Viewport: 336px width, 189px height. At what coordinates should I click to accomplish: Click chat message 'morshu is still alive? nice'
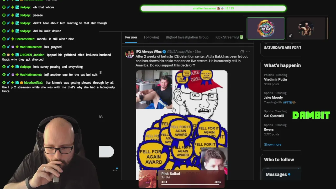55,39
